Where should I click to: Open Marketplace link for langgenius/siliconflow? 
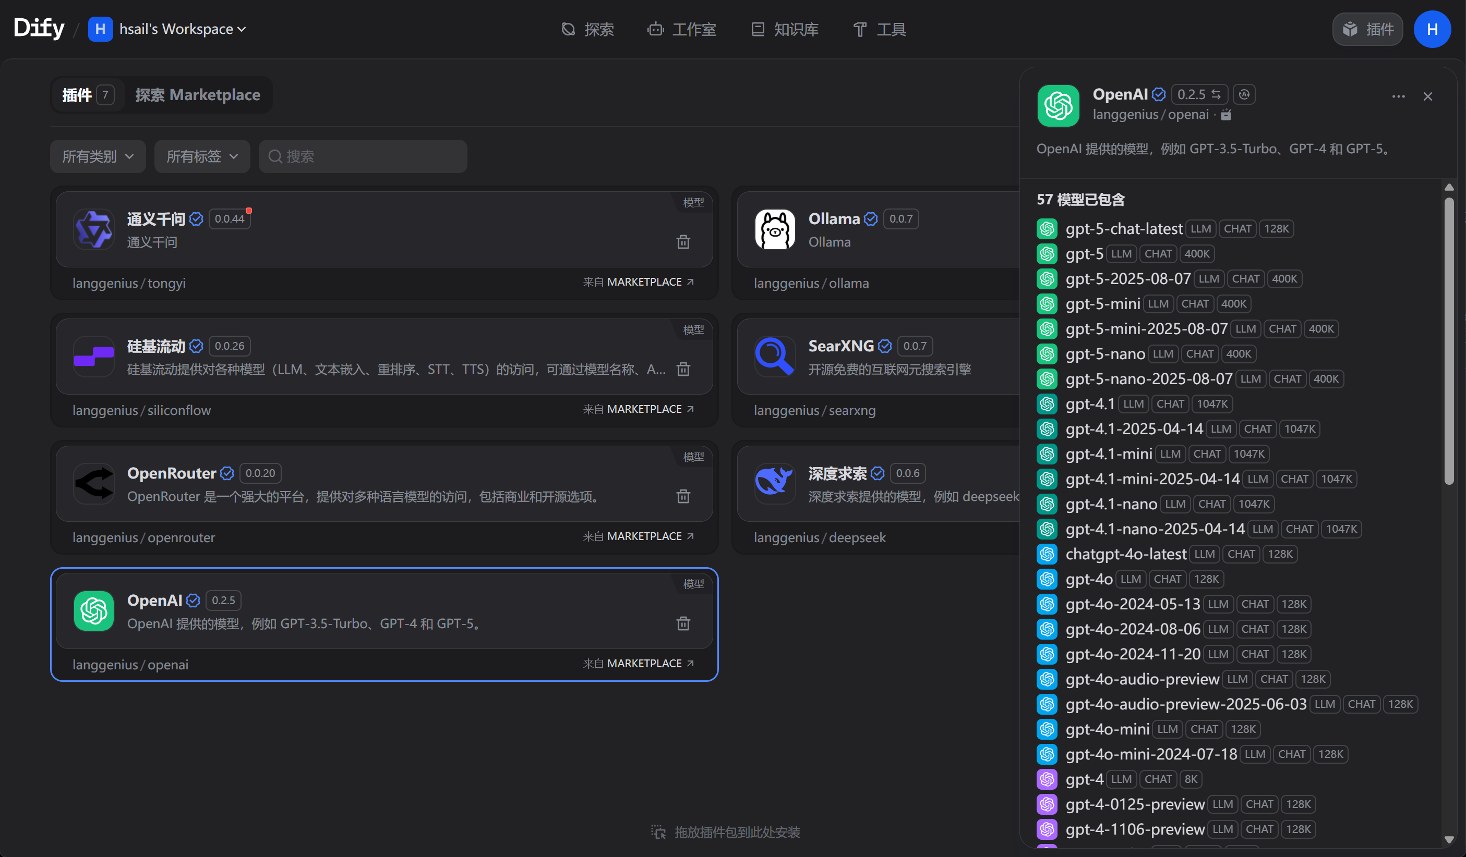(x=638, y=409)
